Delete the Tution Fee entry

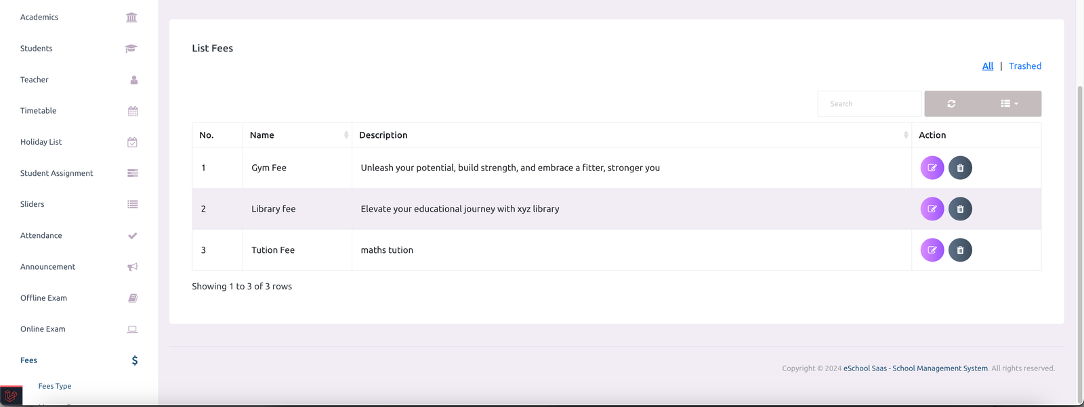click(960, 250)
